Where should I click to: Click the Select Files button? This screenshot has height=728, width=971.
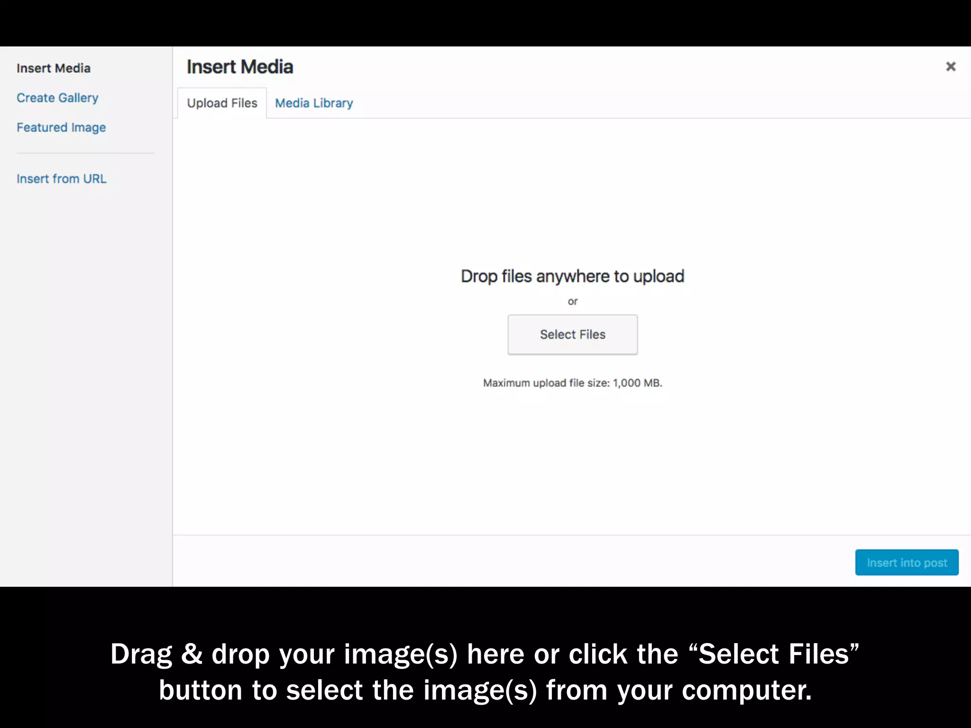tap(572, 334)
